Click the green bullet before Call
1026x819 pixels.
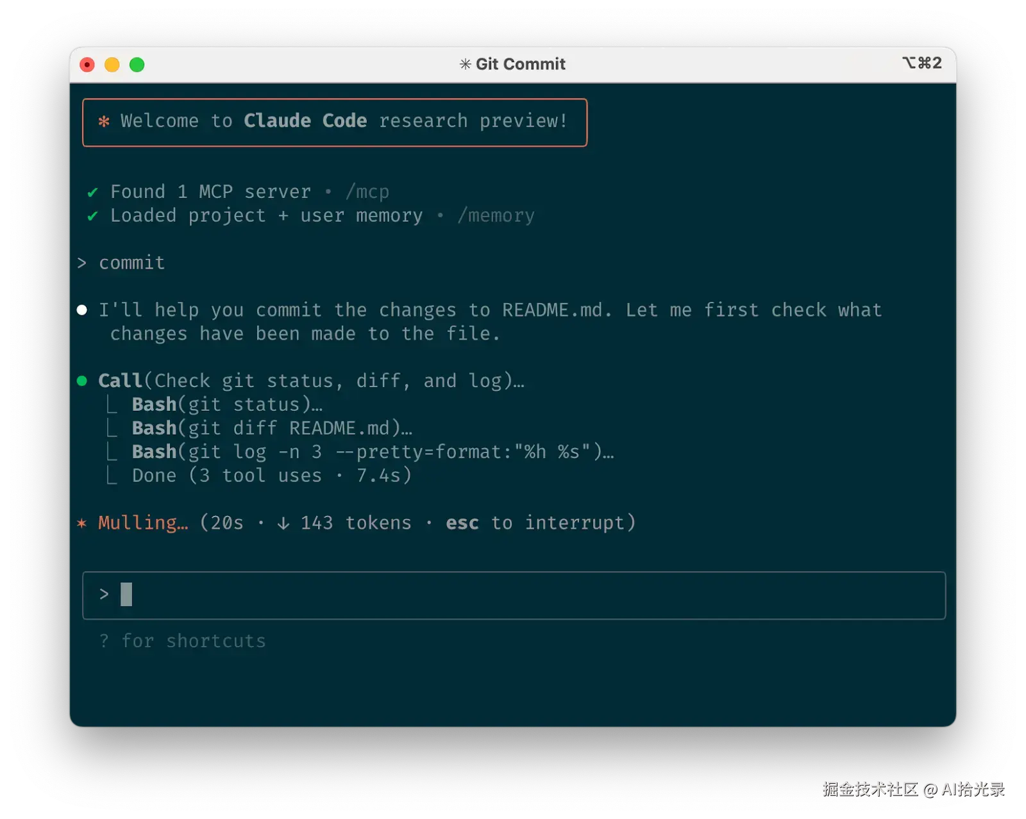pyautogui.click(x=82, y=381)
